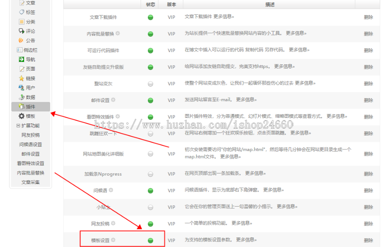Open the 链接 star icon

point(22,78)
